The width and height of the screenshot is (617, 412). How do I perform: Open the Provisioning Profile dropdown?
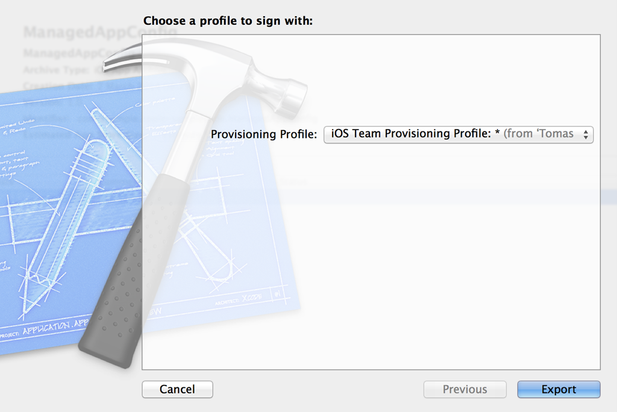458,134
